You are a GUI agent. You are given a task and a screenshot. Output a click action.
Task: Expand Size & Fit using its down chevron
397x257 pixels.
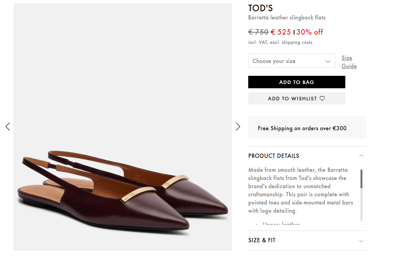[361, 241]
